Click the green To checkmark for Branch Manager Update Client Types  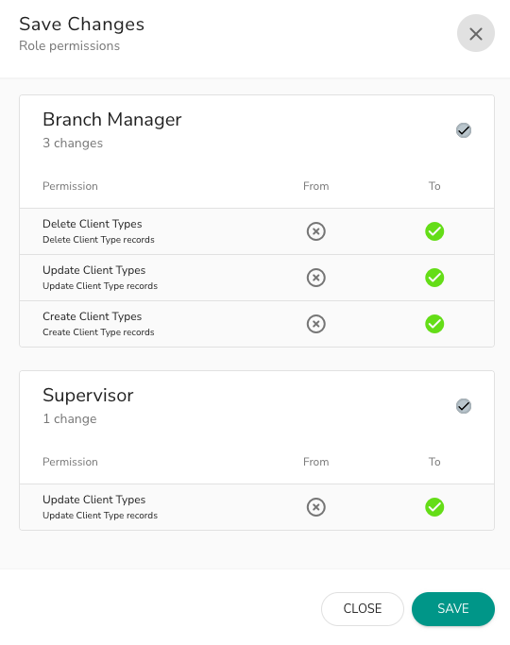(x=434, y=278)
